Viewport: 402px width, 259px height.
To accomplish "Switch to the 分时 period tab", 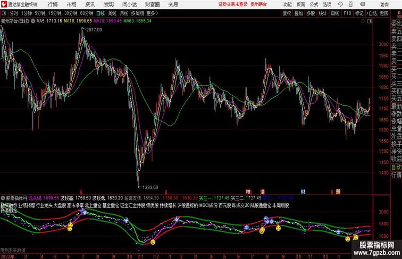I will click(x=14, y=13).
